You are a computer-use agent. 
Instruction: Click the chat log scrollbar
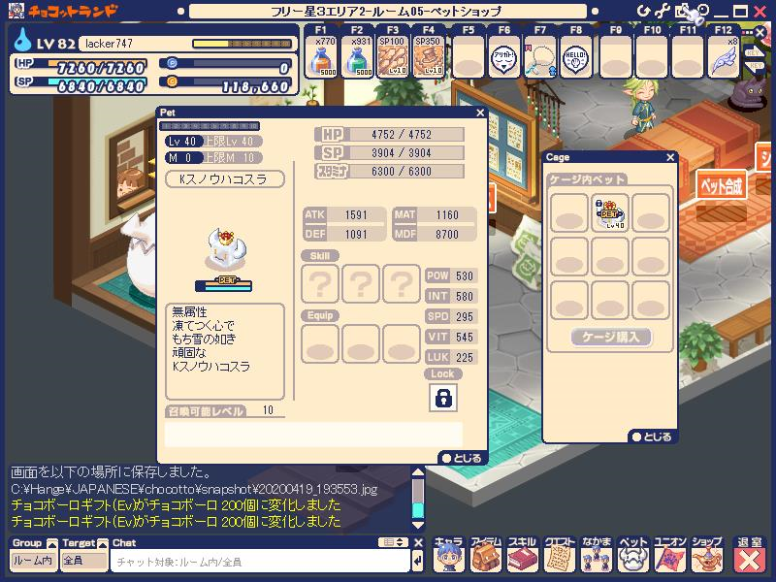pos(418,495)
